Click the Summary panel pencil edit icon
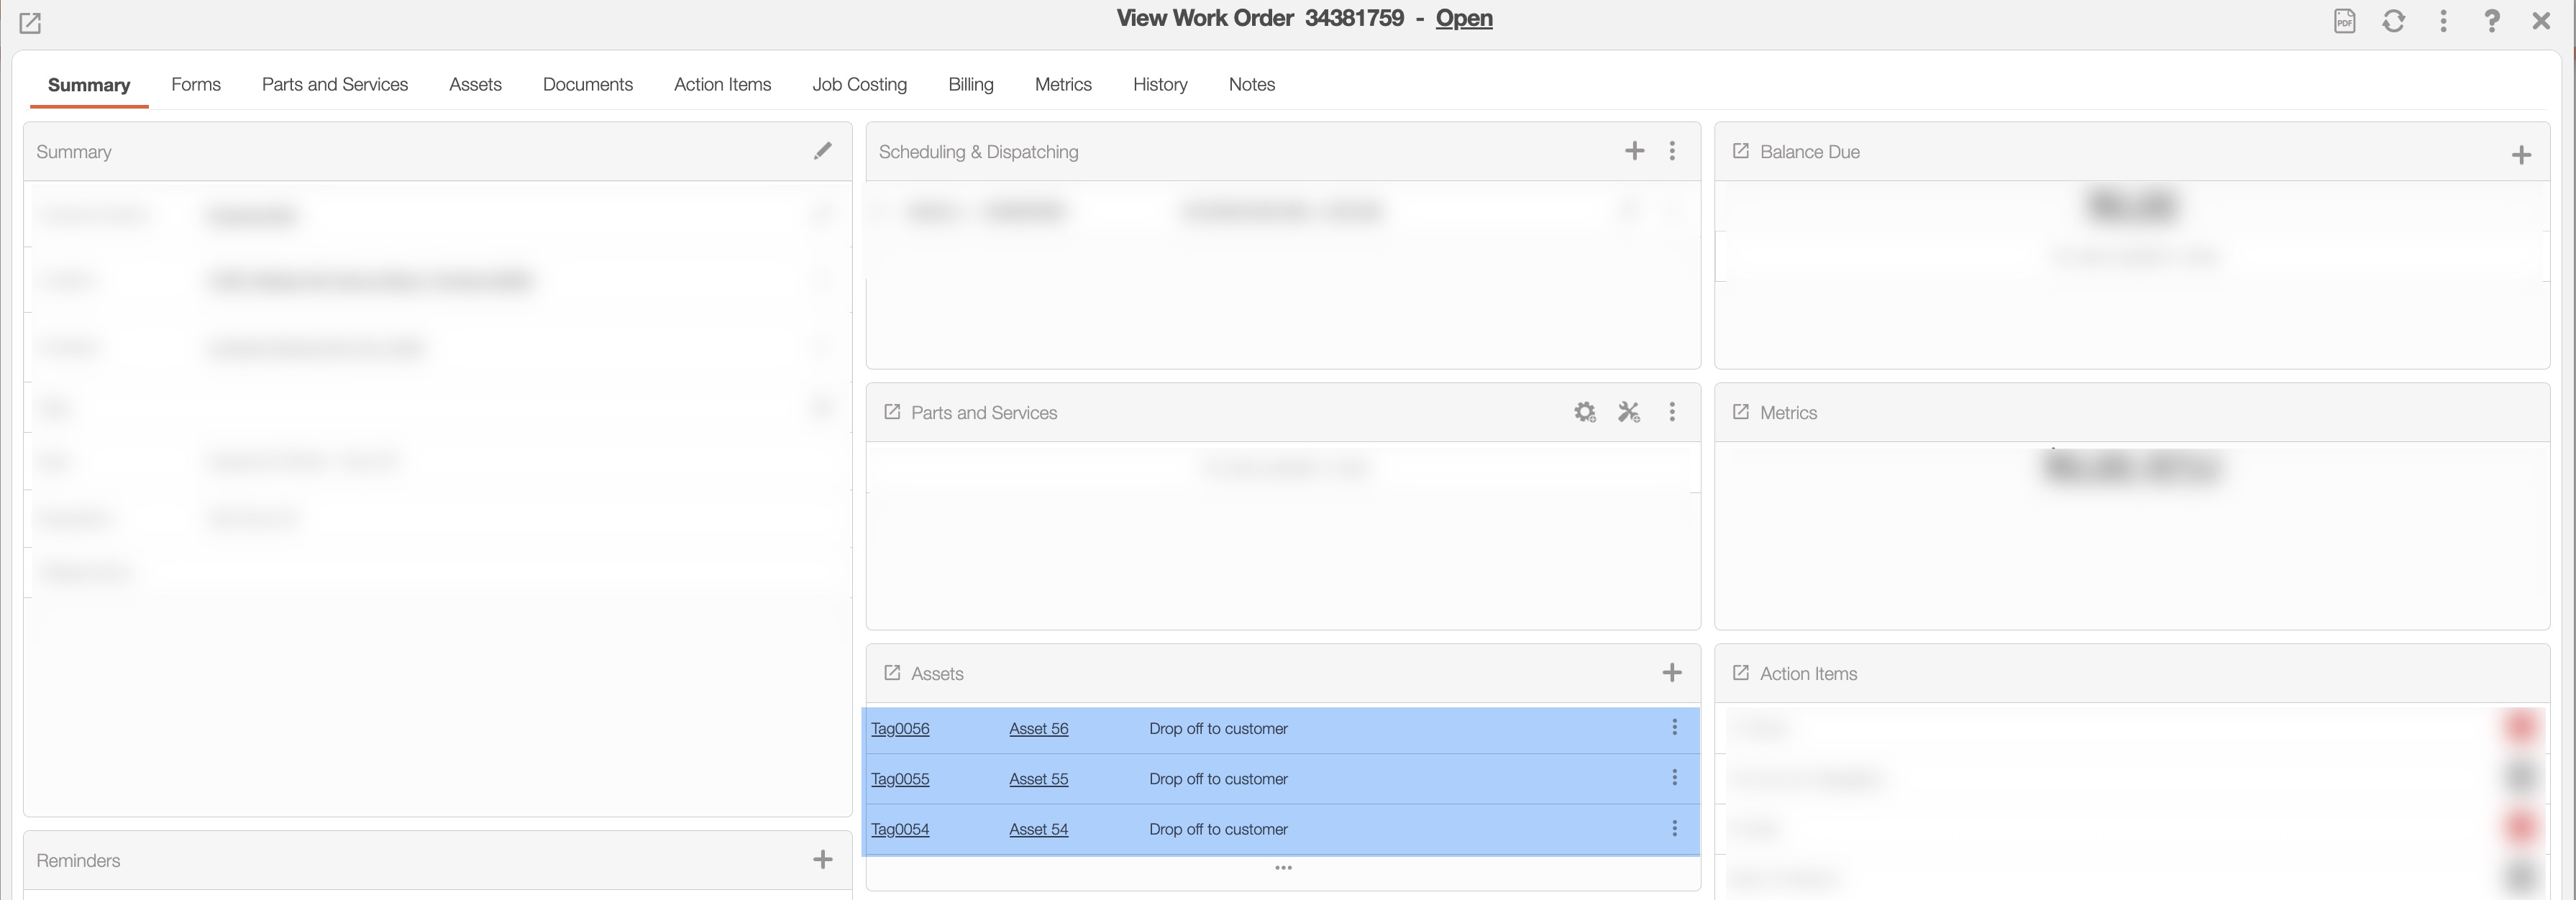This screenshot has width=2576, height=900. 822,151
